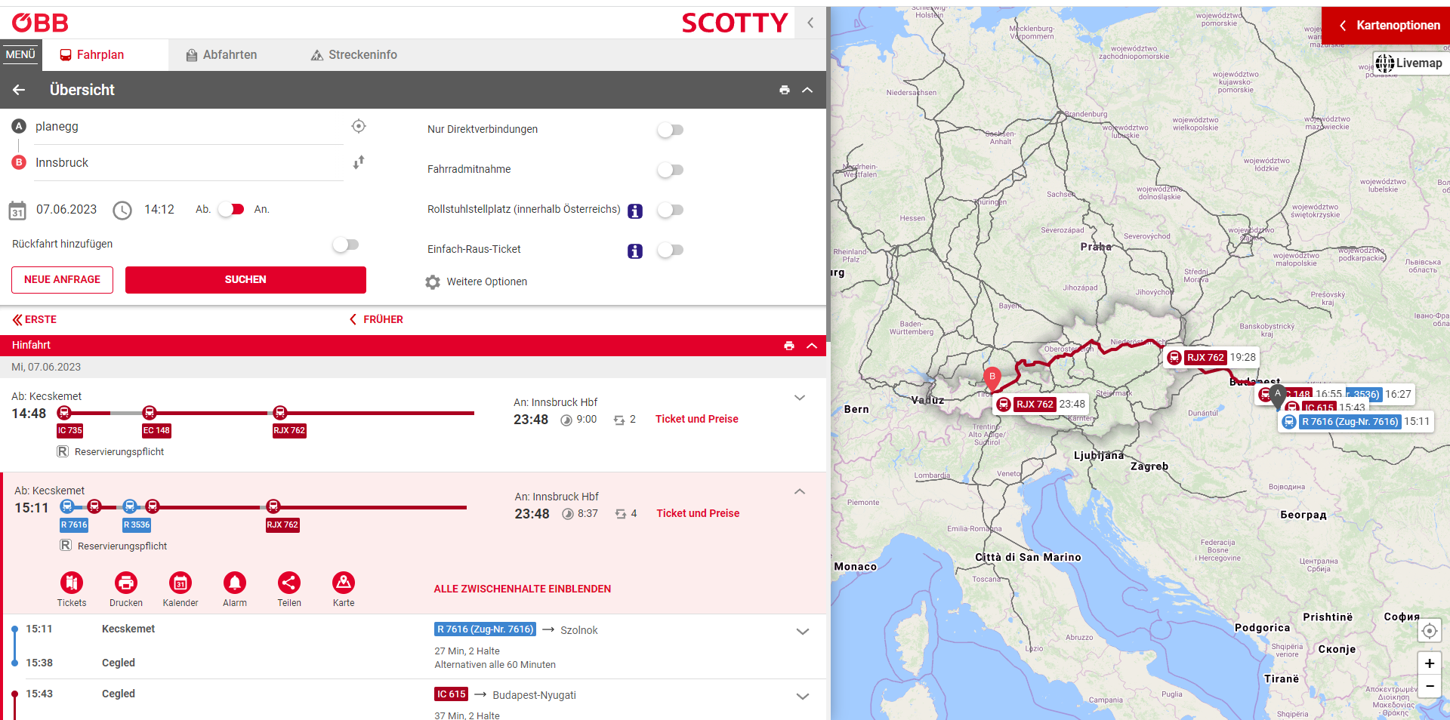
Task: Switch to the Fahrplan tab
Action: point(92,55)
